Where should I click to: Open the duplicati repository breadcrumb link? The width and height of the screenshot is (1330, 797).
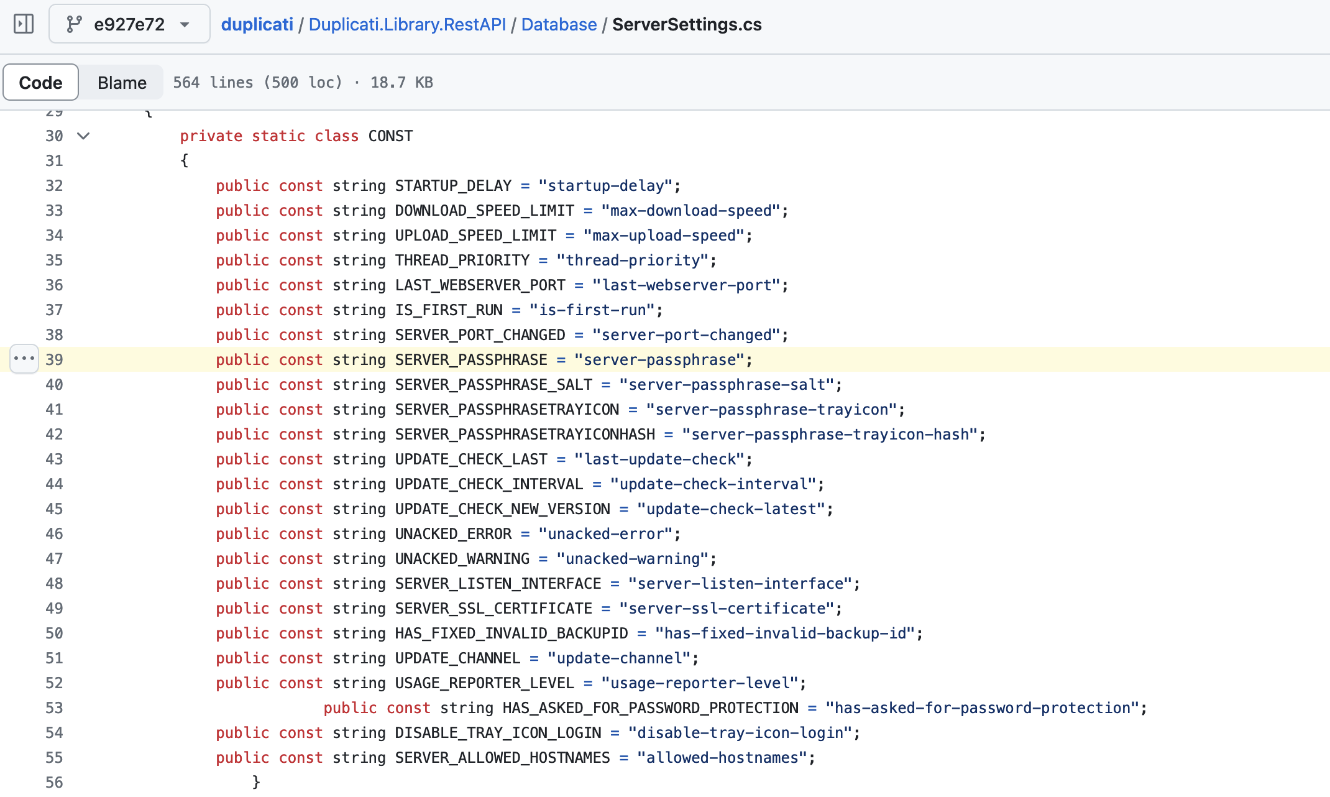[257, 24]
